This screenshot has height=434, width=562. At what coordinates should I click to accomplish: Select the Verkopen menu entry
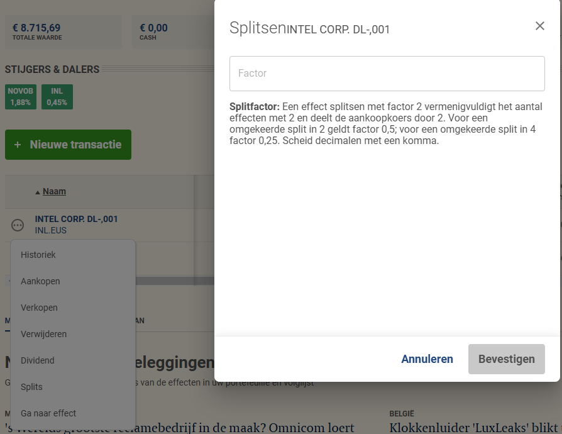pos(39,308)
